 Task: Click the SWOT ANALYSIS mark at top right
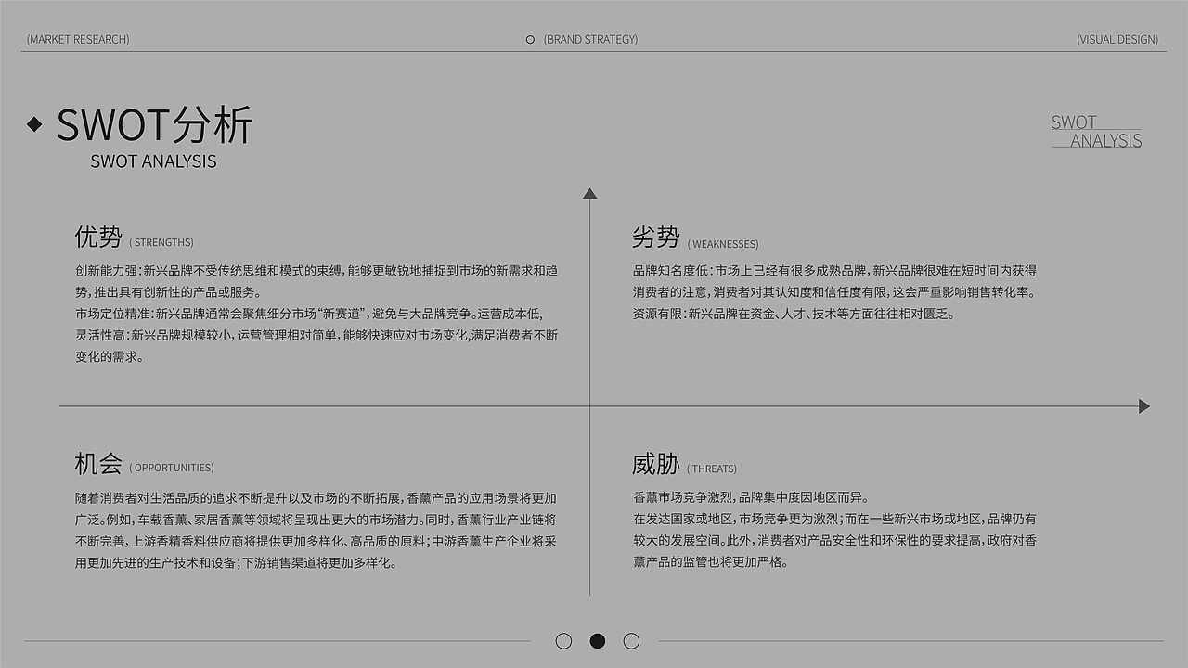coord(1096,132)
